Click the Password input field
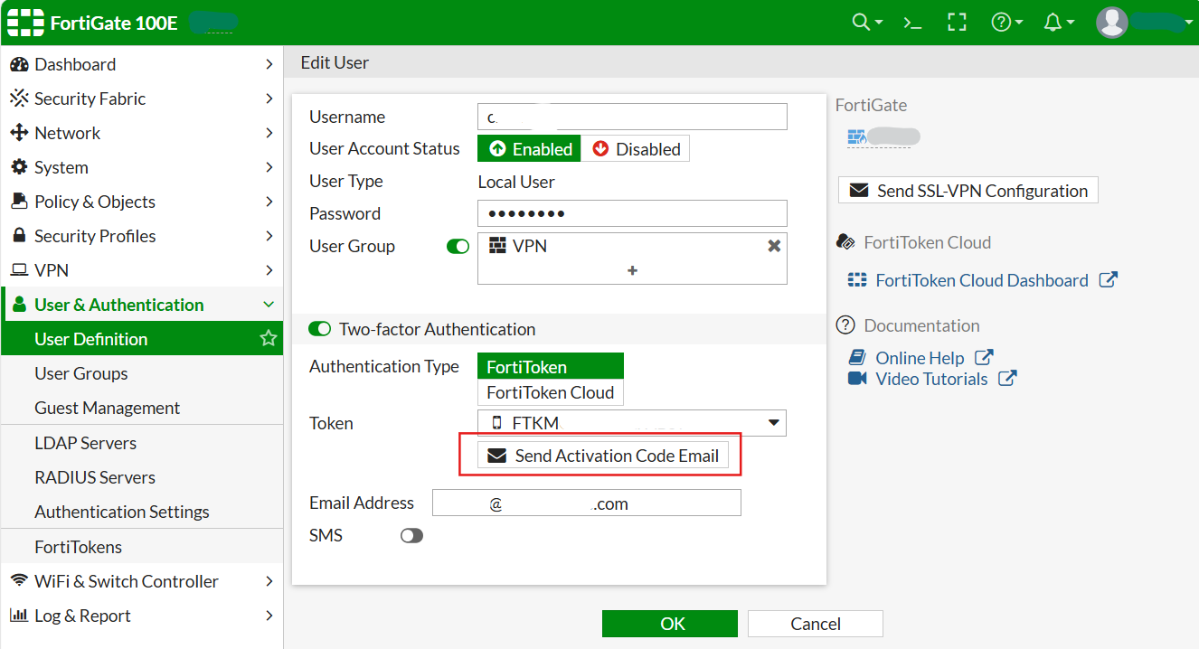 click(632, 213)
